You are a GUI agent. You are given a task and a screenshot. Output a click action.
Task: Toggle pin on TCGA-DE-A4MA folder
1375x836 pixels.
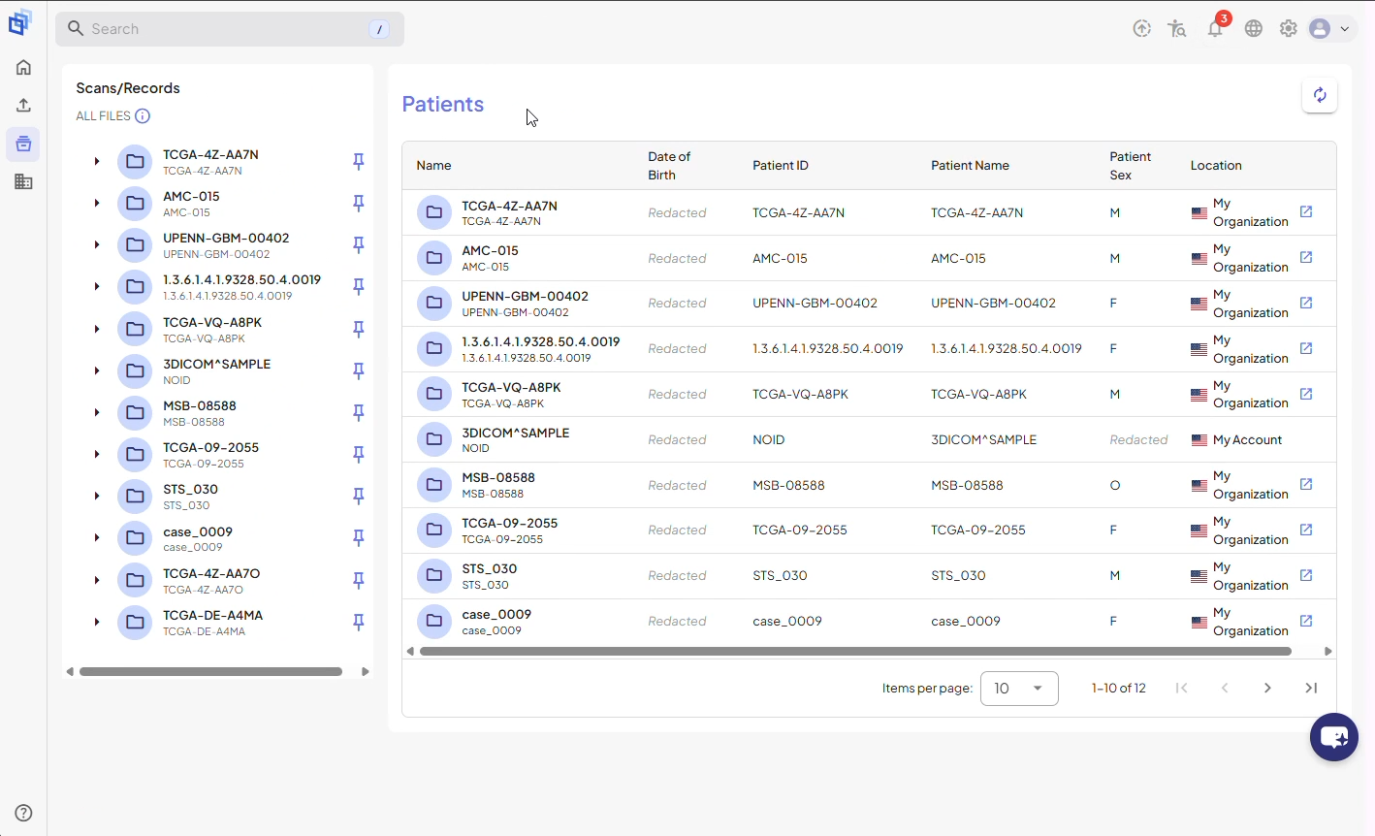point(359,623)
